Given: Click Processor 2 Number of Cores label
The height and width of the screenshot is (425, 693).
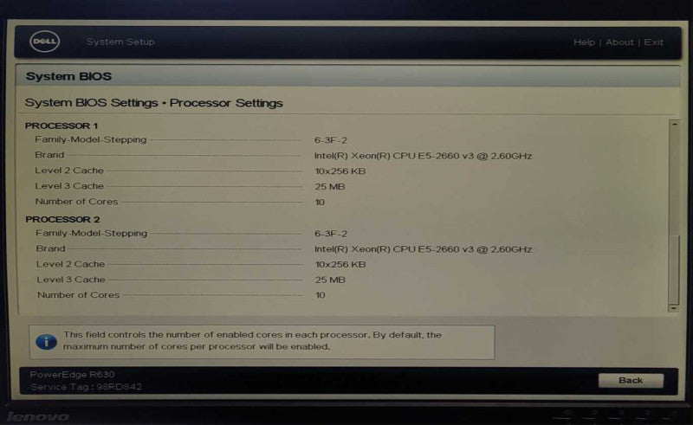Looking at the screenshot, I should tap(78, 294).
